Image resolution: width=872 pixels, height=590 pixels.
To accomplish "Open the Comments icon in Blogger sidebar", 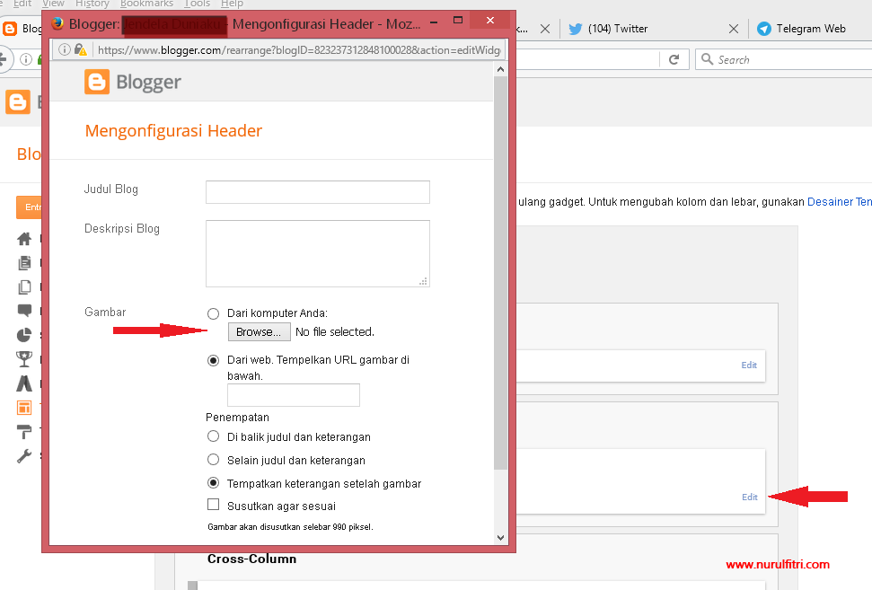I will tap(24, 311).
